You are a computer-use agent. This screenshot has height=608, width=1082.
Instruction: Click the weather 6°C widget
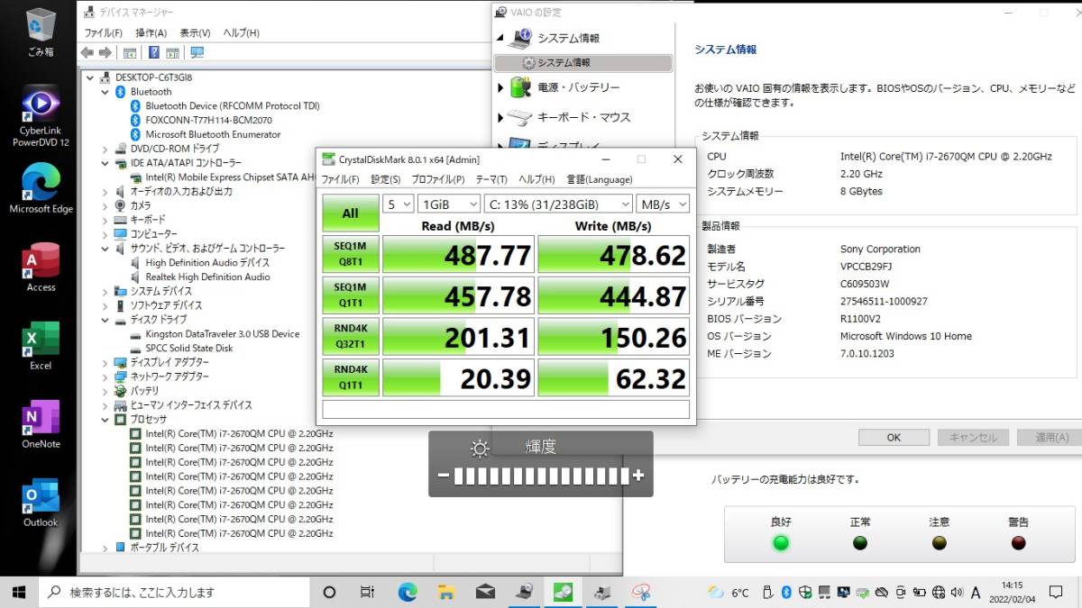click(729, 592)
